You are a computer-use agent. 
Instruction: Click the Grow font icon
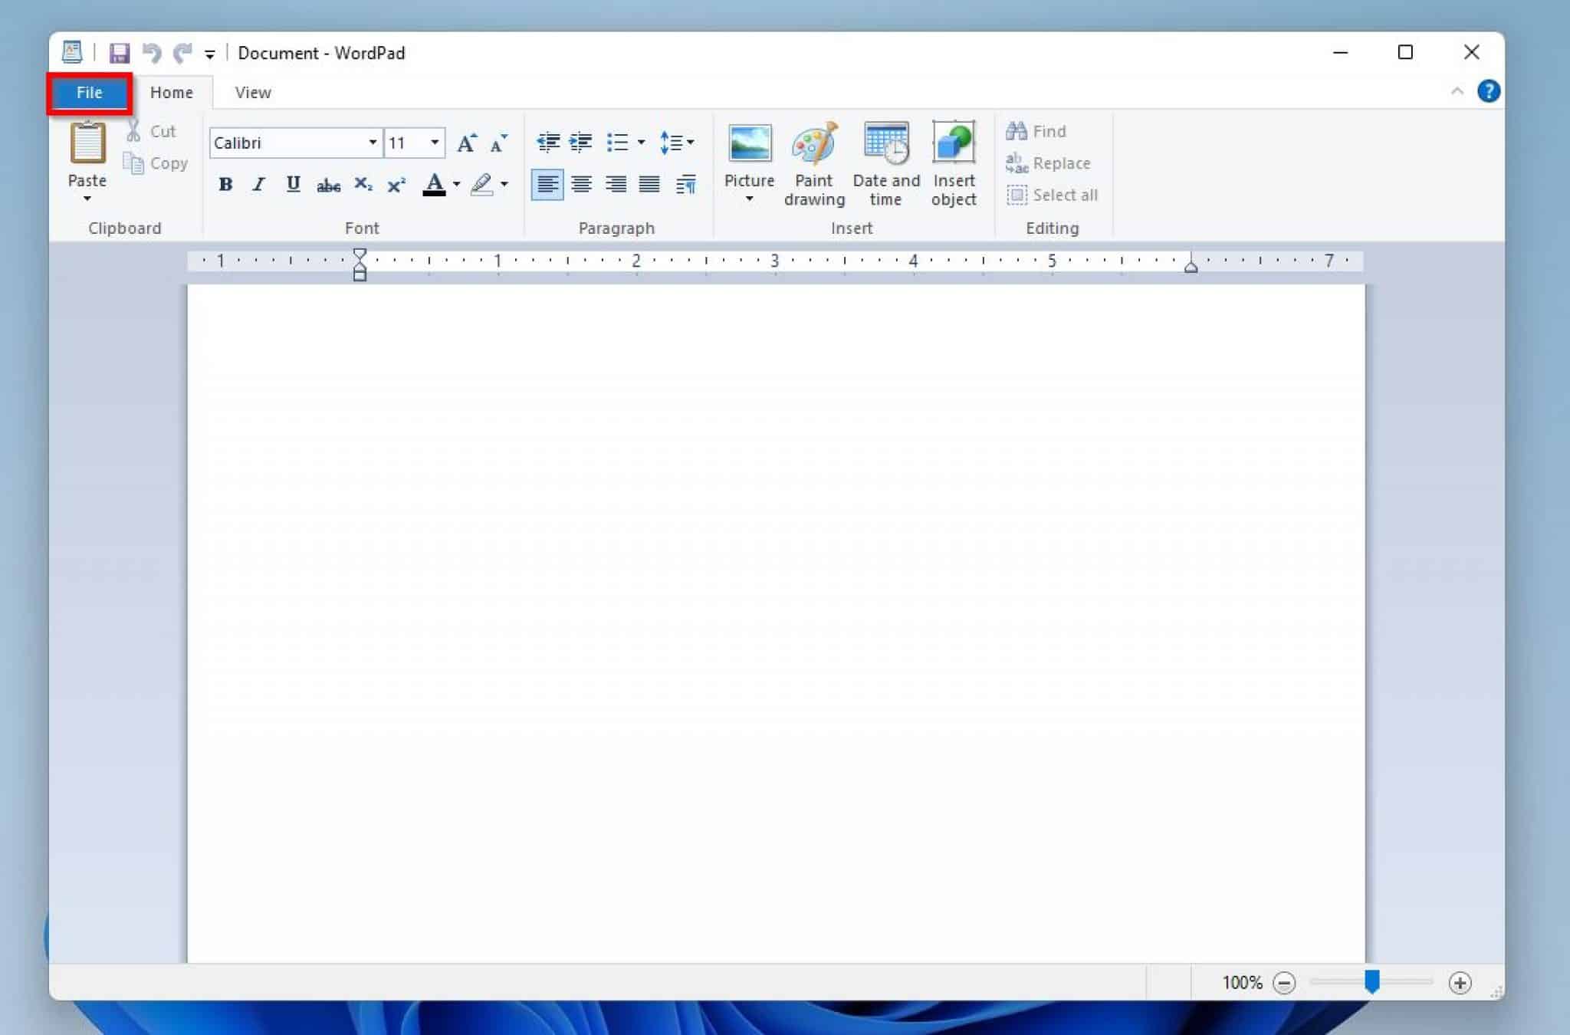click(x=467, y=143)
